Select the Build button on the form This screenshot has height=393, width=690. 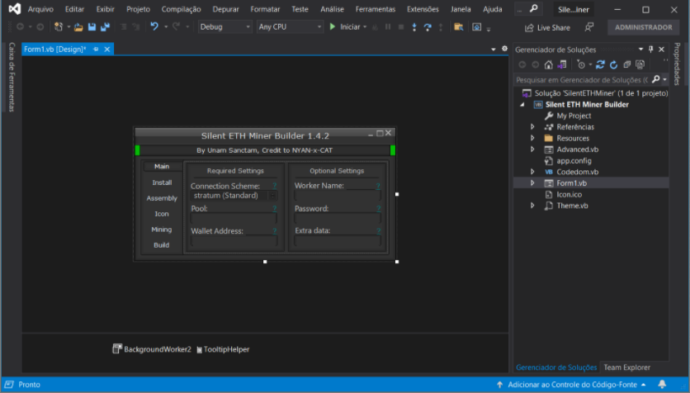click(x=162, y=244)
